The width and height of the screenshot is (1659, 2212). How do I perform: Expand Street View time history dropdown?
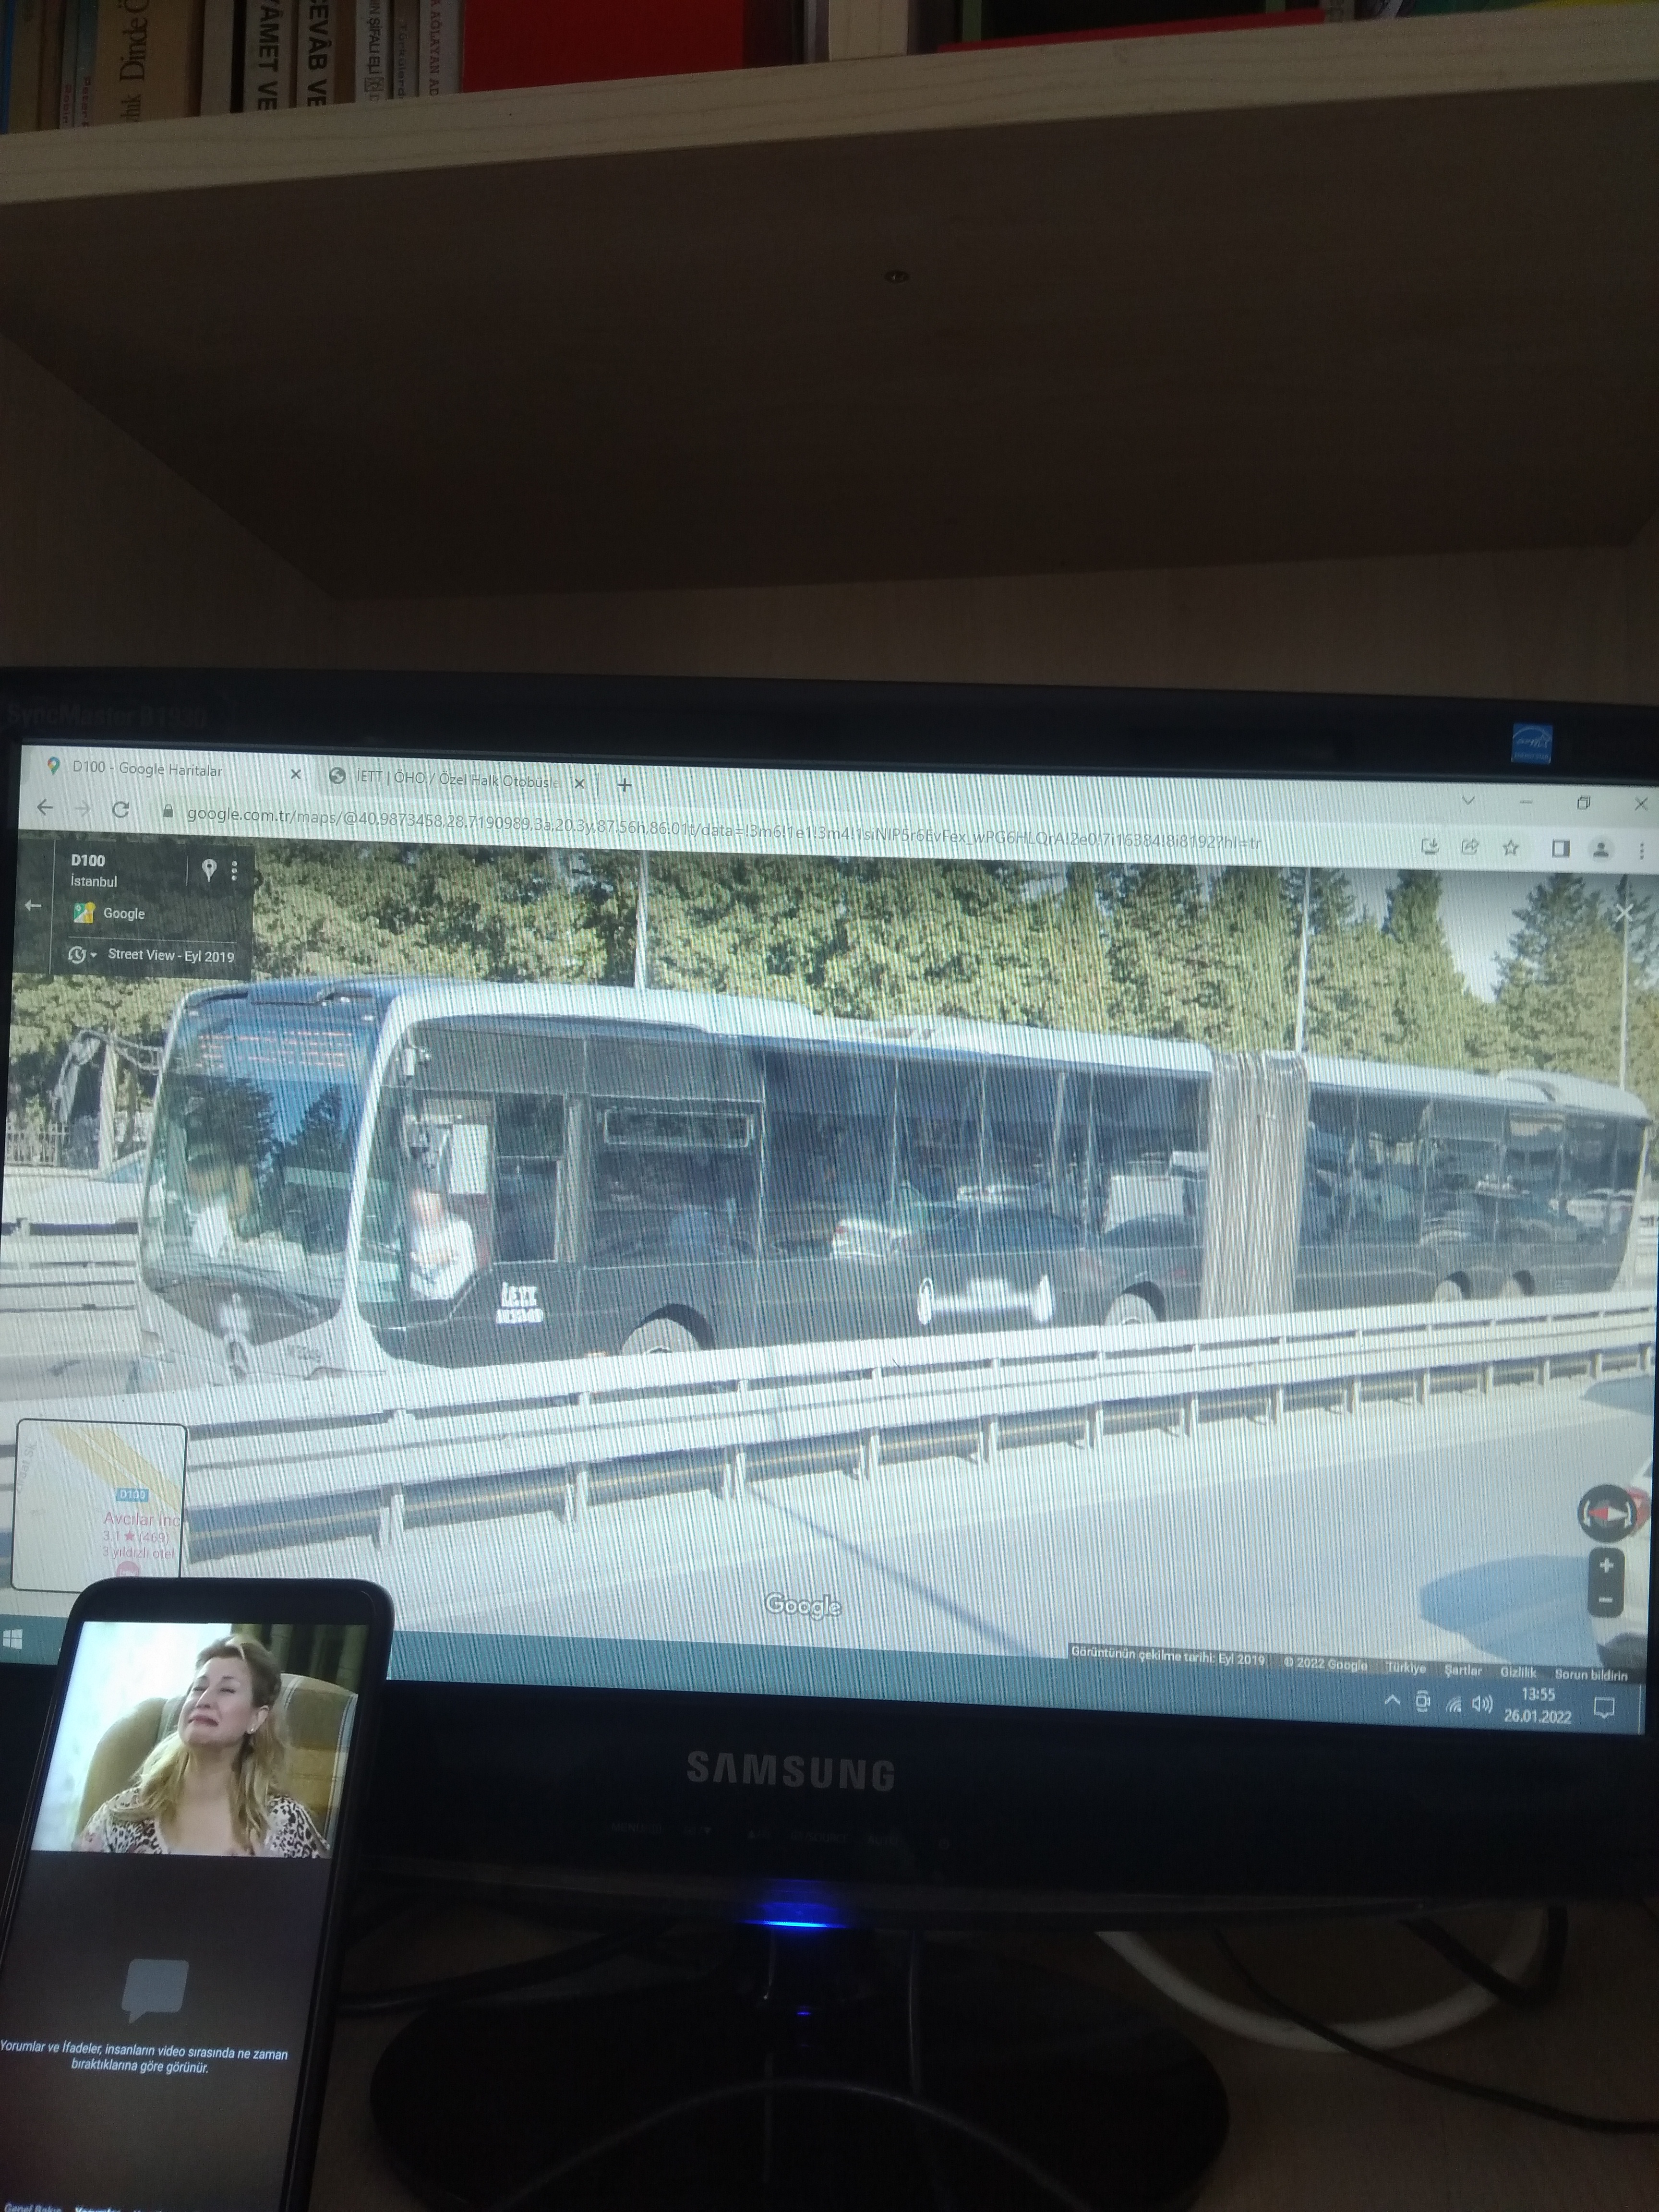tap(83, 955)
